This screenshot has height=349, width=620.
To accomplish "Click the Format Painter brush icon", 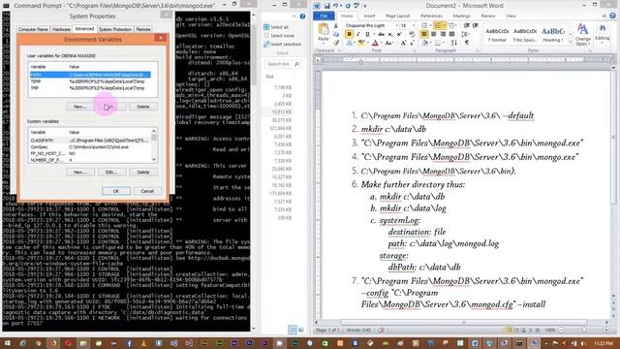I will click(336, 43).
